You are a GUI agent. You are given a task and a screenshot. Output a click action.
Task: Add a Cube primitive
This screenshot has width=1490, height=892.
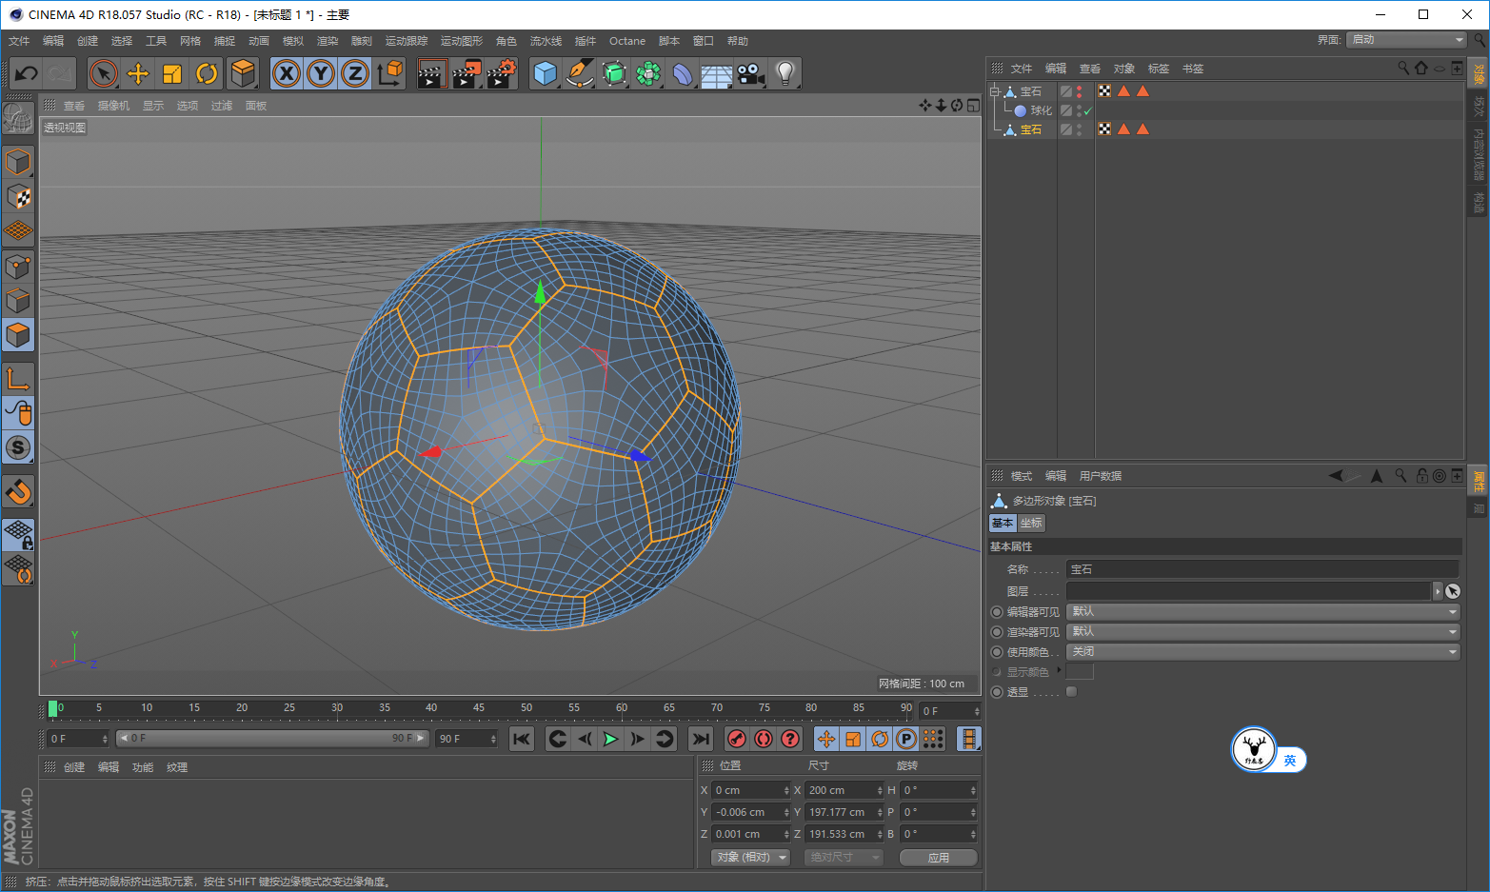click(x=545, y=73)
